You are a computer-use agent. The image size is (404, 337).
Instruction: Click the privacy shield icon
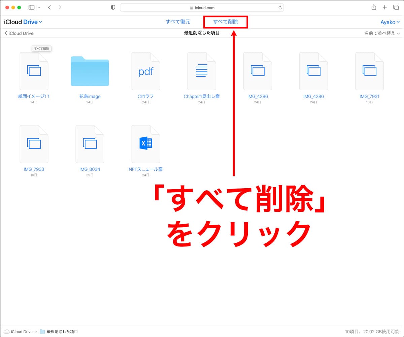113,7
